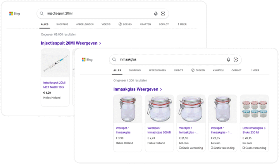The width and height of the screenshot is (279, 164).
Task: Click the visual search icon in the injectiespuit search bar
Action: click(x=163, y=14)
